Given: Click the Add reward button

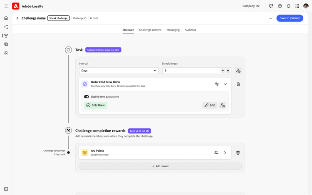Looking at the screenshot, I should (x=160, y=166).
